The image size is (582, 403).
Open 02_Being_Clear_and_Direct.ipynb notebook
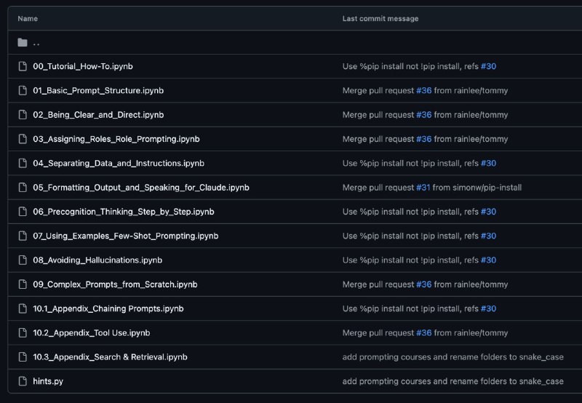pos(98,115)
